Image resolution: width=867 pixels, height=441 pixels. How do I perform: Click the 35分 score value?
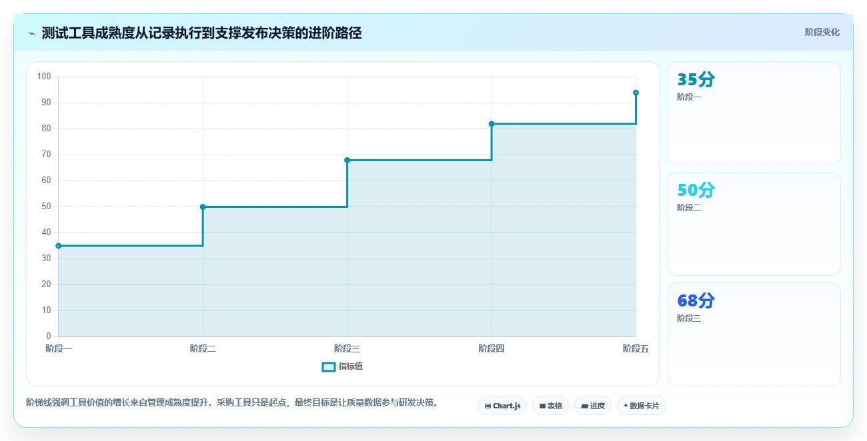point(696,80)
